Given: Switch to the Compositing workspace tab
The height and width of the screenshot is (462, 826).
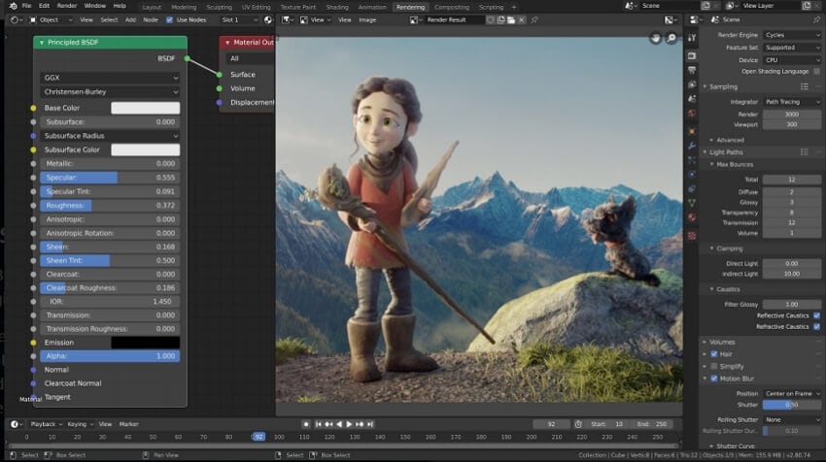Looking at the screenshot, I should tap(452, 7).
